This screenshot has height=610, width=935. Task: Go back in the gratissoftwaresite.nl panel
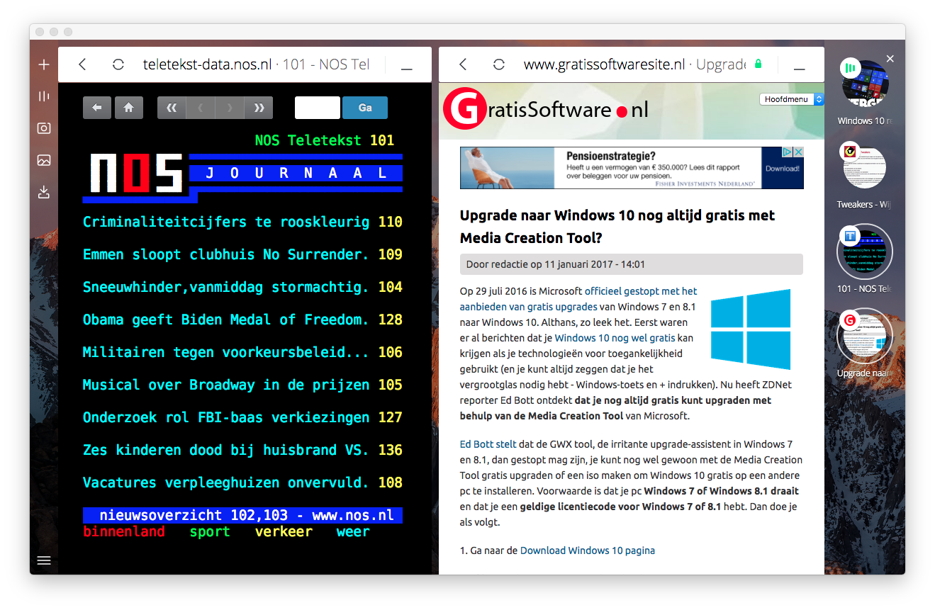tap(463, 64)
